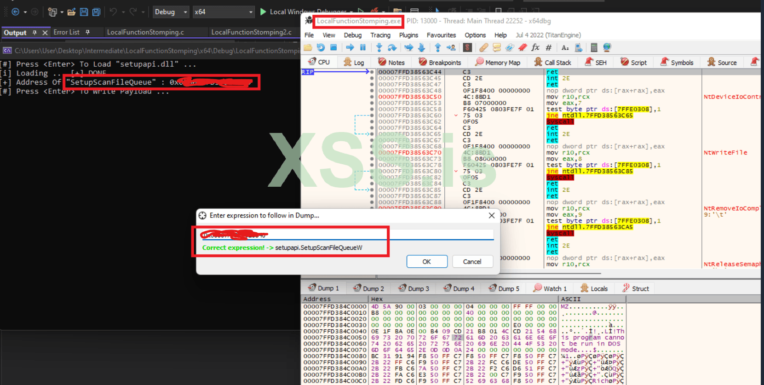Open the LocalFunctionStomping2.c editor tab
This screenshot has height=385, width=764.
[x=251, y=32]
